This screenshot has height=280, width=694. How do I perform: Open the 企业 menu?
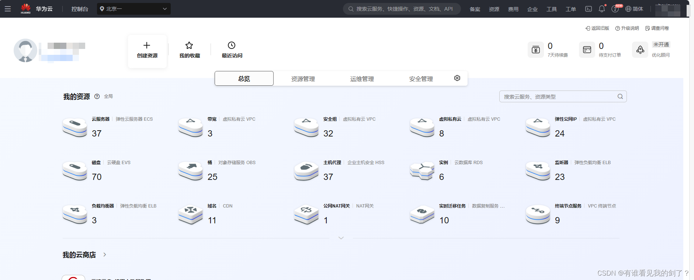[x=532, y=9]
